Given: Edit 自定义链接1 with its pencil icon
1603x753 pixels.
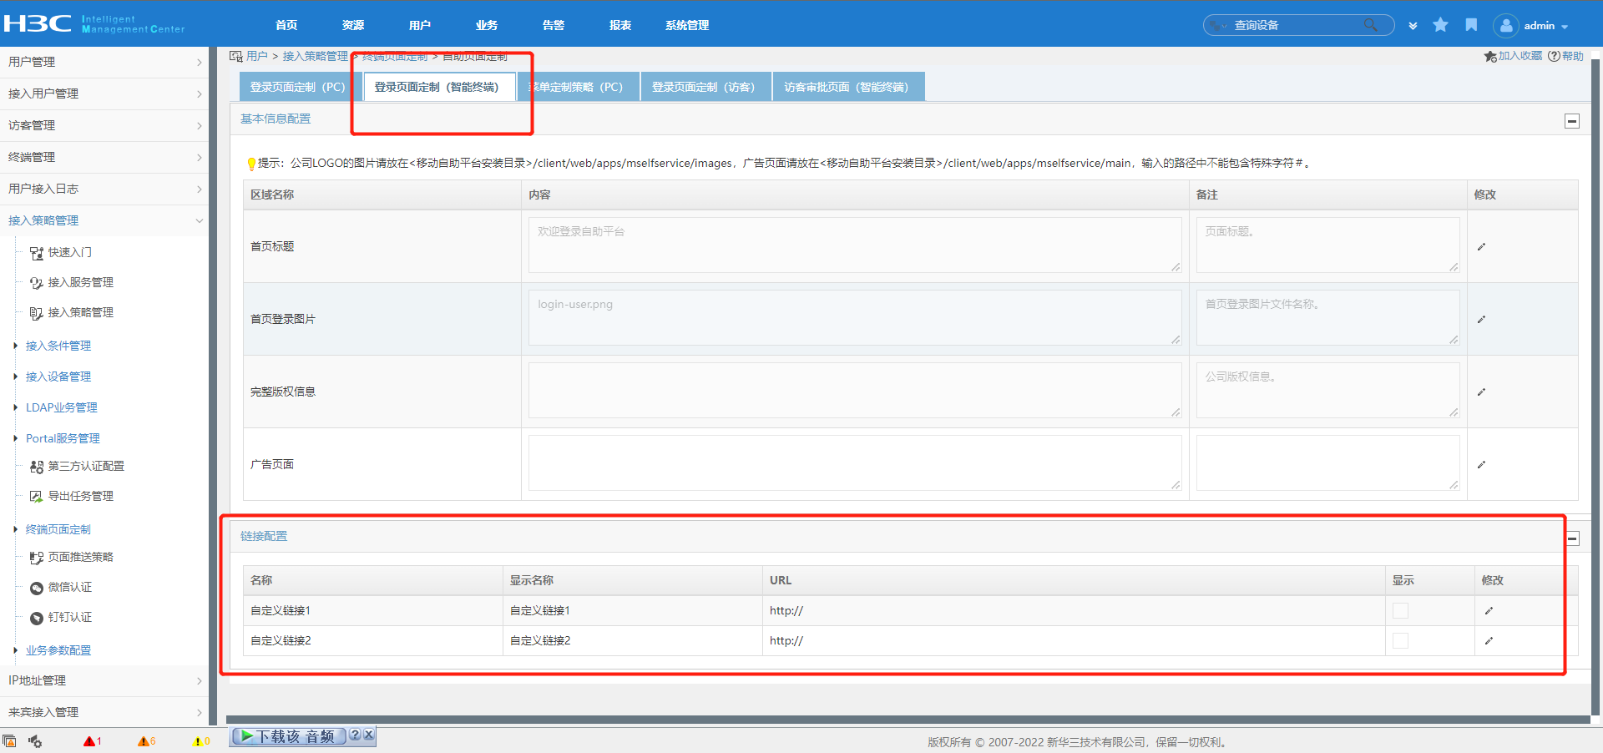Looking at the screenshot, I should pyautogui.click(x=1489, y=610).
